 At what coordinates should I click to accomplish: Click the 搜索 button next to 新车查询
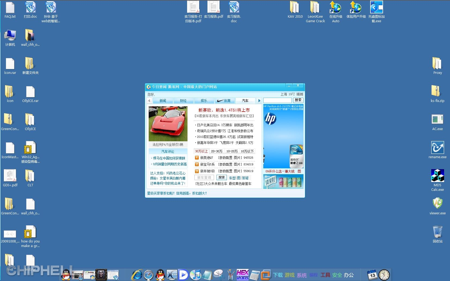(x=221, y=177)
